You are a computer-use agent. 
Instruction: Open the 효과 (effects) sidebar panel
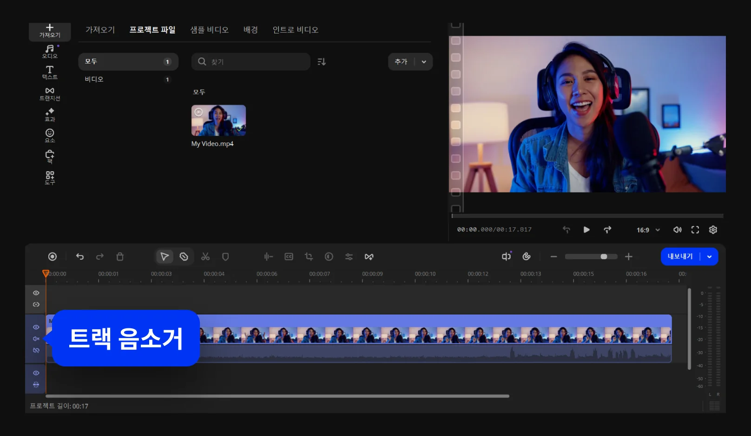point(50,115)
